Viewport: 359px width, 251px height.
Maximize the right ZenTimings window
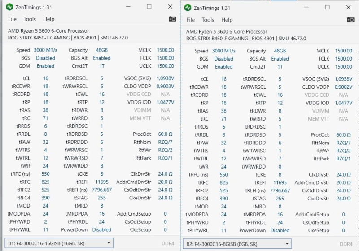pos(328,7)
